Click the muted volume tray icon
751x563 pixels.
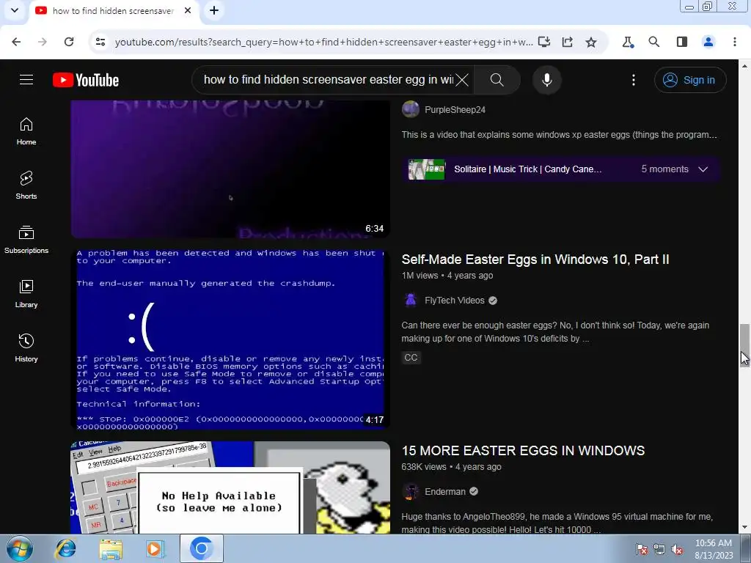(677, 549)
